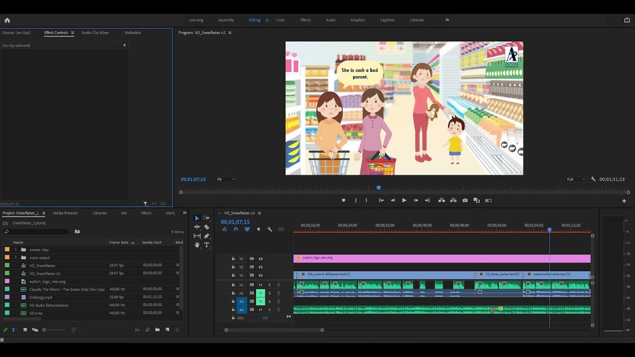Toggle insert sequences as nests
Image resolution: width=635 pixels, height=357 pixels.
pyautogui.click(x=224, y=229)
